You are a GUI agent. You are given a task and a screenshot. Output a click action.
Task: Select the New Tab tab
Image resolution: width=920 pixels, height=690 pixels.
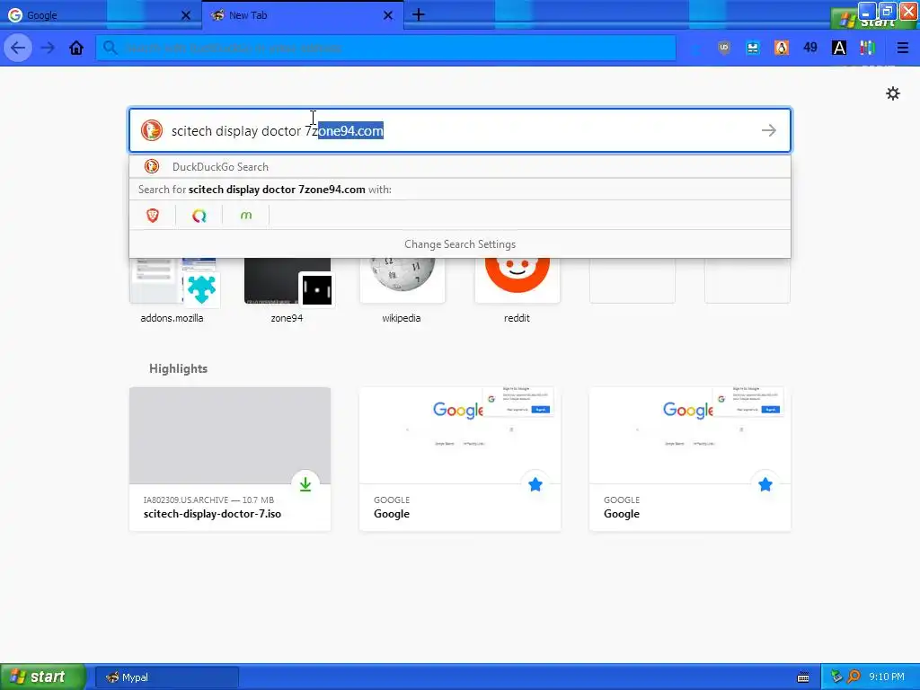(302, 15)
